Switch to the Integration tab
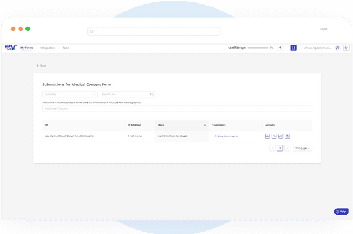The height and width of the screenshot is (234, 353). (x=48, y=48)
